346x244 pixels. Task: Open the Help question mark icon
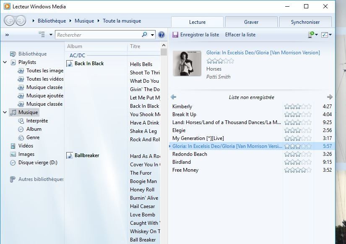point(161,34)
